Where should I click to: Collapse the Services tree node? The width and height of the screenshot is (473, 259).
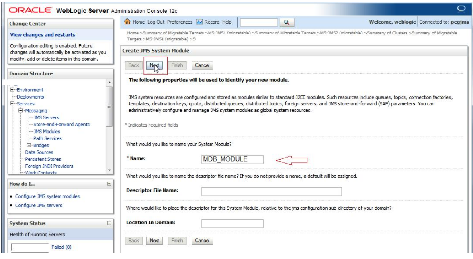coord(12,103)
